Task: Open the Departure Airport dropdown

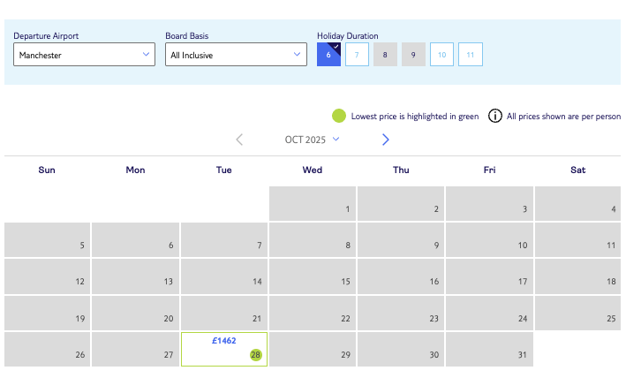Action: coord(85,55)
